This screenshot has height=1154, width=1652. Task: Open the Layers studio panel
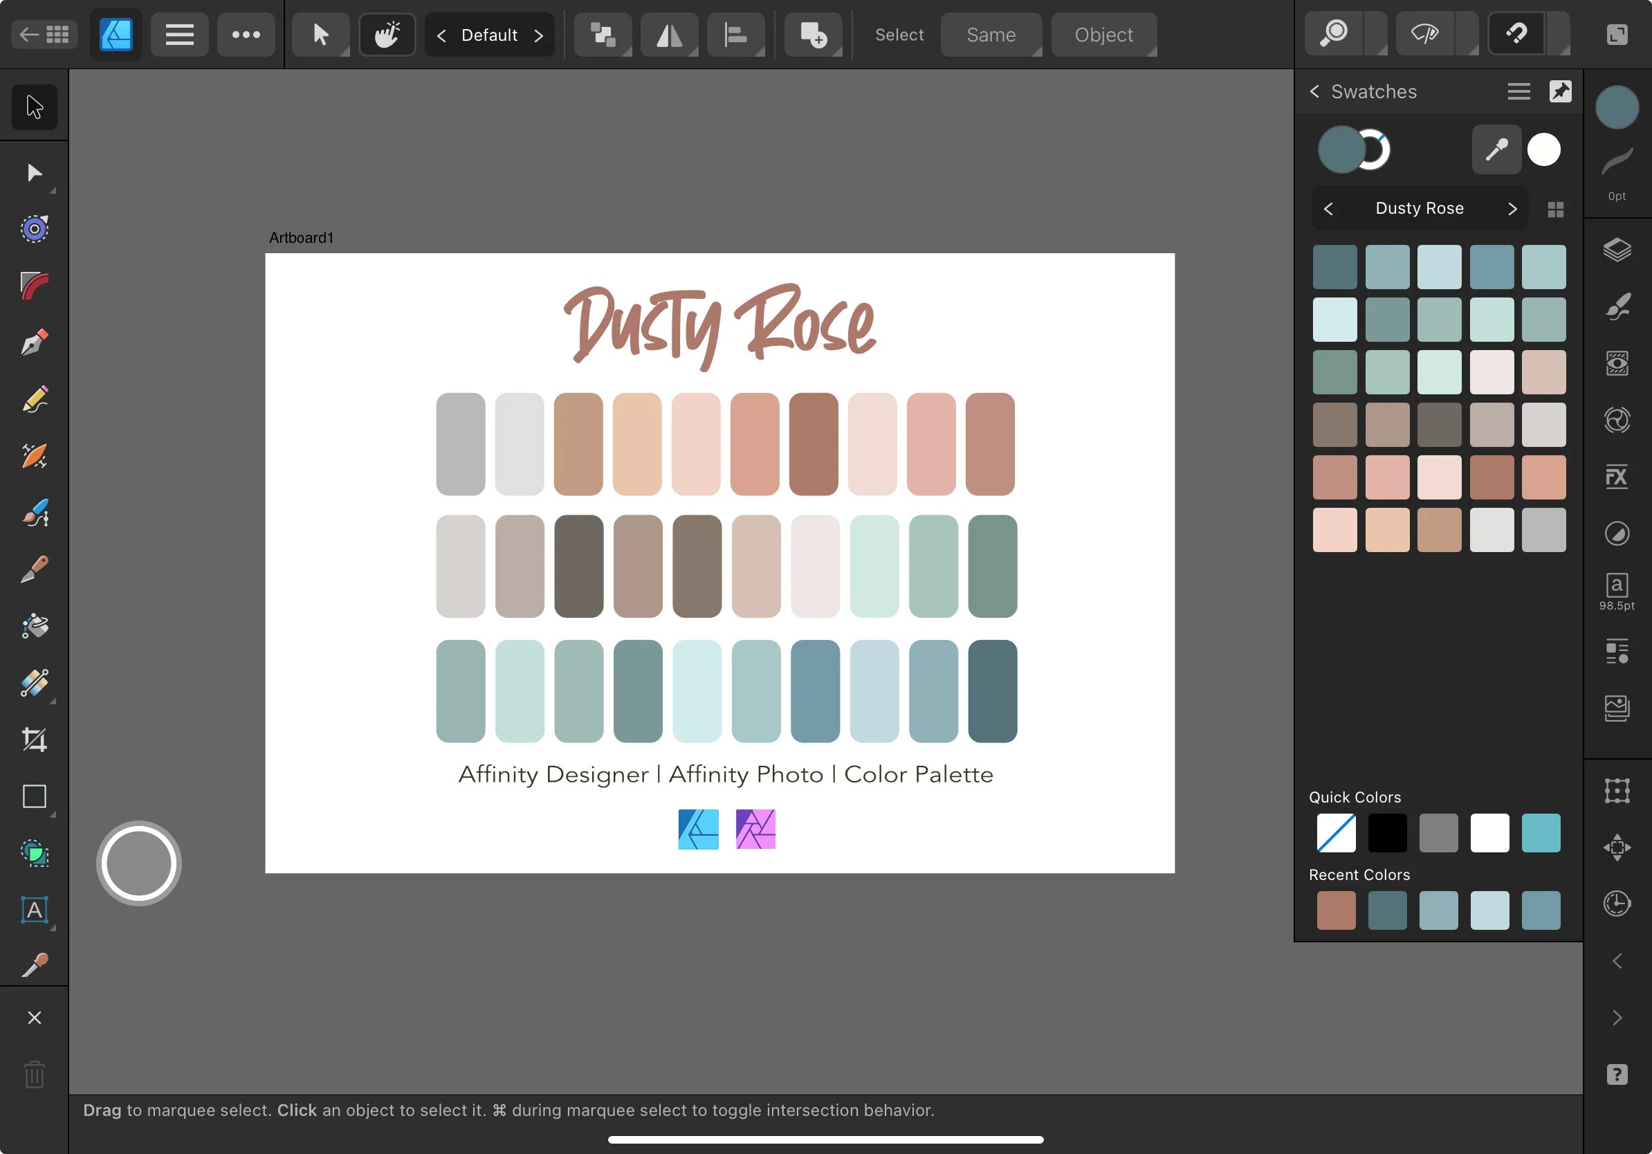(1617, 250)
